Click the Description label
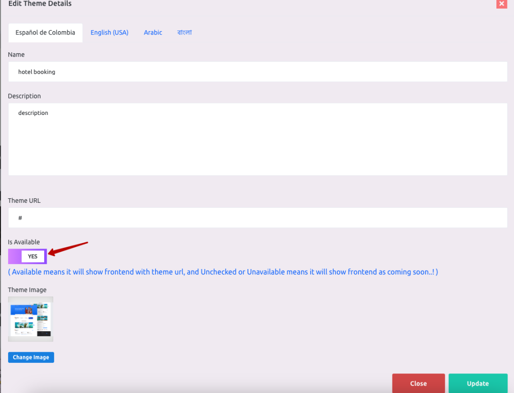The image size is (514, 393). point(25,96)
